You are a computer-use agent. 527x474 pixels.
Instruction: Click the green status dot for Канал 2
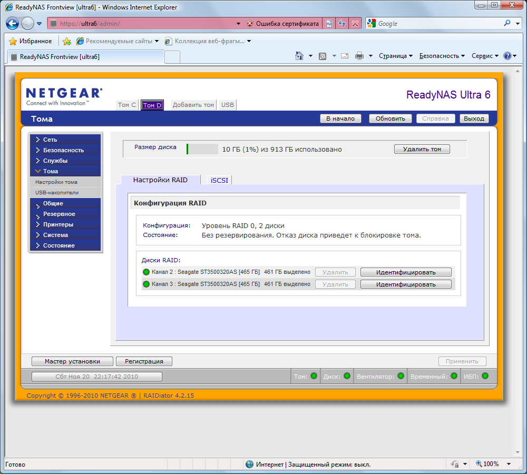146,272
